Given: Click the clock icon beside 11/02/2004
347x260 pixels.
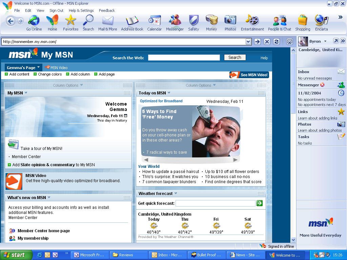Looking at the screenshot, I should (341, 93).
